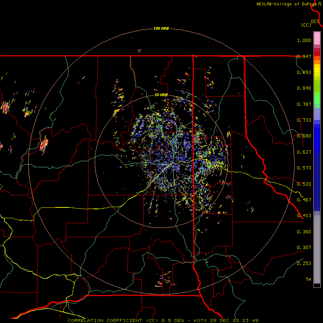323x323 pixels.
Task: Click the 0.787 legend value
Action: (x=304, y=104)
